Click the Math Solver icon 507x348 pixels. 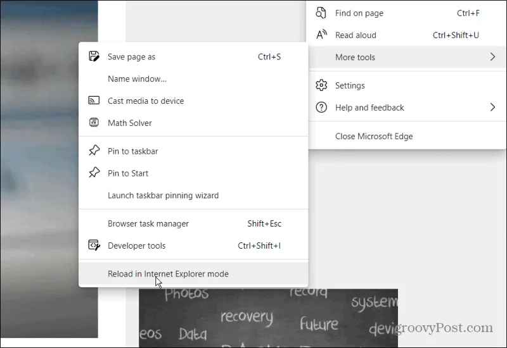[x=94, y=122]
